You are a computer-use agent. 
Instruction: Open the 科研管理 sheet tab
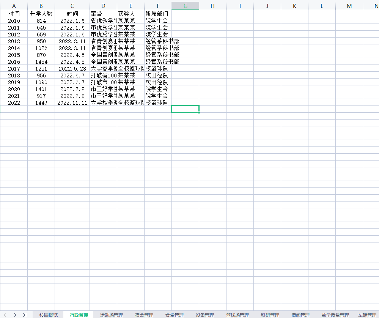click(x=270, y=315)
